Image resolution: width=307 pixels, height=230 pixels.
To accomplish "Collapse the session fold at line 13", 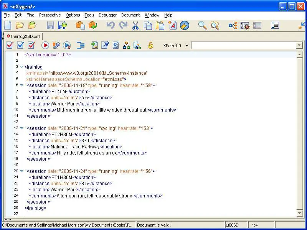I will coord(21,128).
